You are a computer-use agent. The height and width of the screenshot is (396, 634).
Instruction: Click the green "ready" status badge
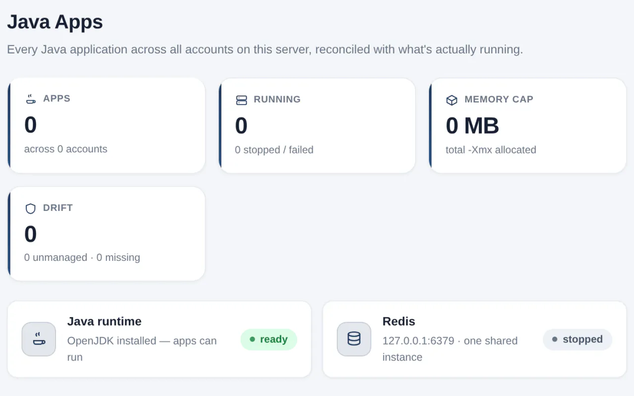[269, 340]
